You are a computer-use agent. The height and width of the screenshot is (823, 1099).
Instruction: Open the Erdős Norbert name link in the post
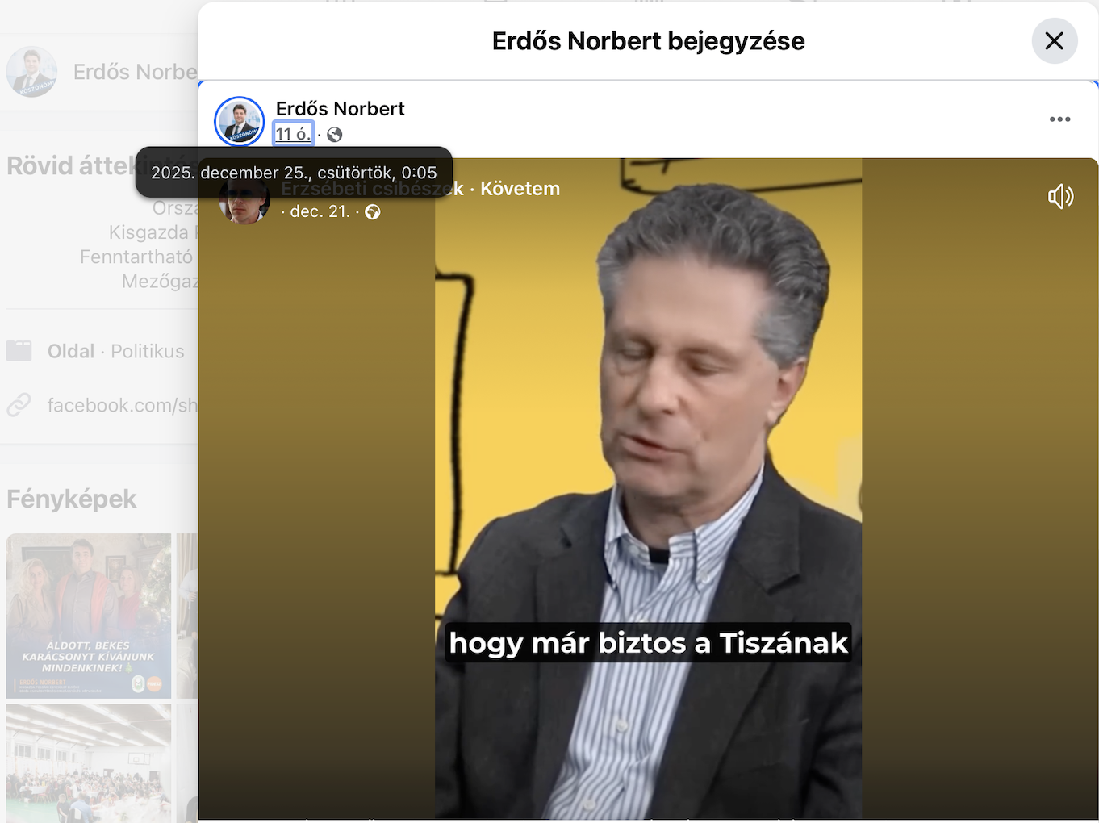coord(340,109)
